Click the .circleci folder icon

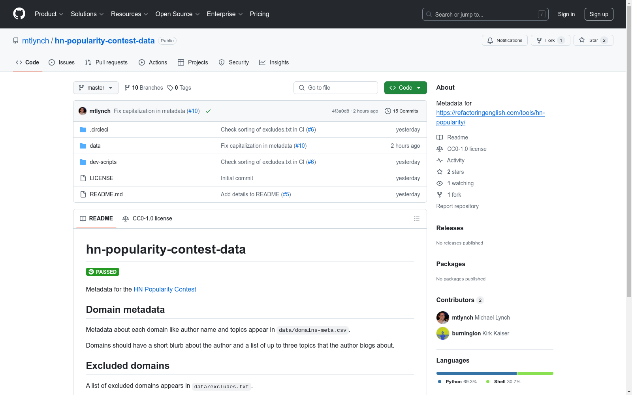pyautogui.click(x=83, y=130)
